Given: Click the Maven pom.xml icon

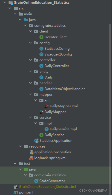Looking at the screenshot, I should (x=16, y=192).
